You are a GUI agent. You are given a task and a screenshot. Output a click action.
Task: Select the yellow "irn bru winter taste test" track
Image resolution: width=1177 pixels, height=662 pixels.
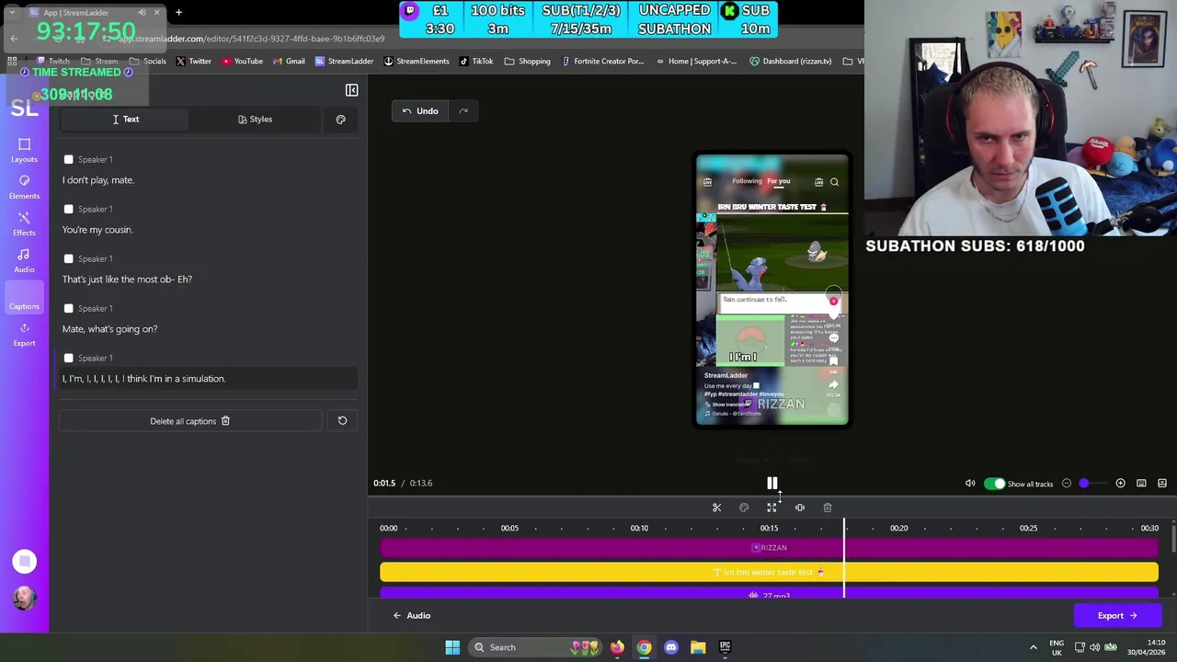pos(769,572)
